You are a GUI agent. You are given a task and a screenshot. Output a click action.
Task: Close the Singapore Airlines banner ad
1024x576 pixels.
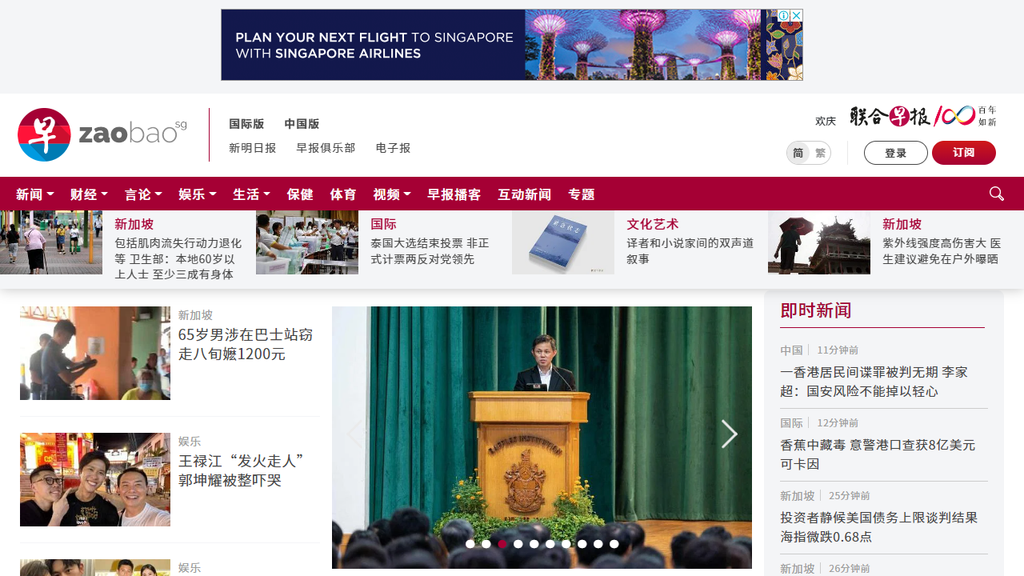click(797, 16)
